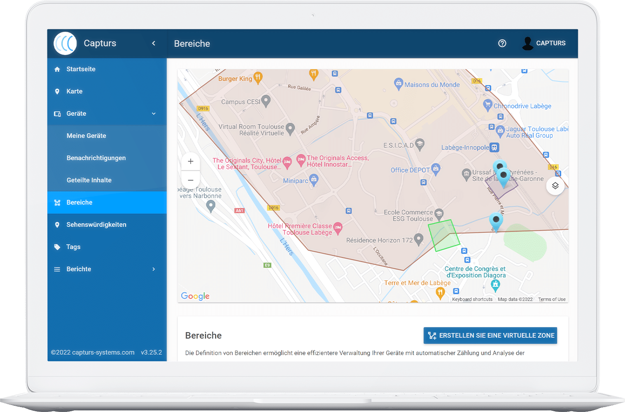Viewport: 625px width, 412px height.
Task: Click the Ecole Commerce ESG Toulouse marker
Action: (439, 214)
